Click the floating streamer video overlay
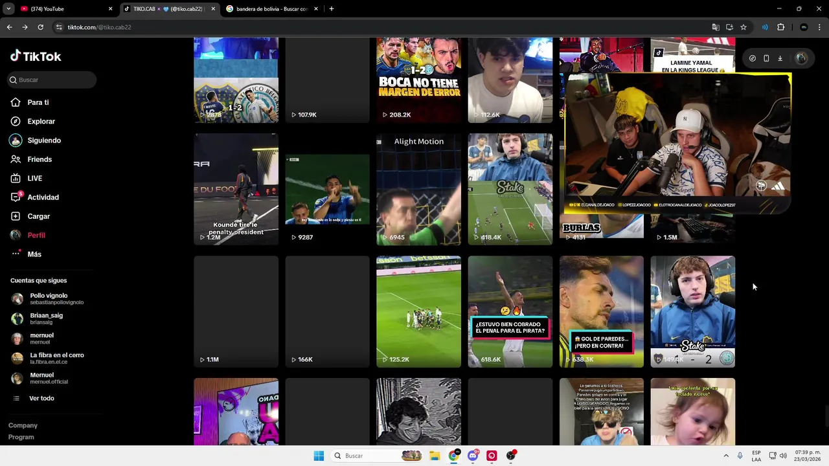Image resolution: width=829 pixels, height=466 pixels. [x=677, y=143]
